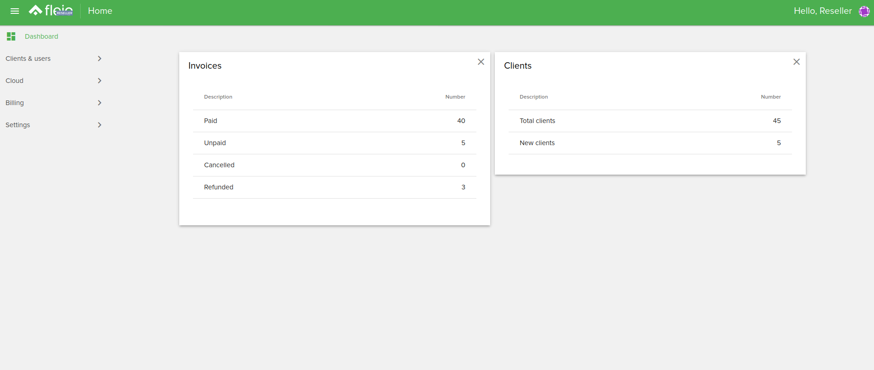Click the Home page title
The width and height of the screenshot is (874, 370).
(x=100, y=11)
